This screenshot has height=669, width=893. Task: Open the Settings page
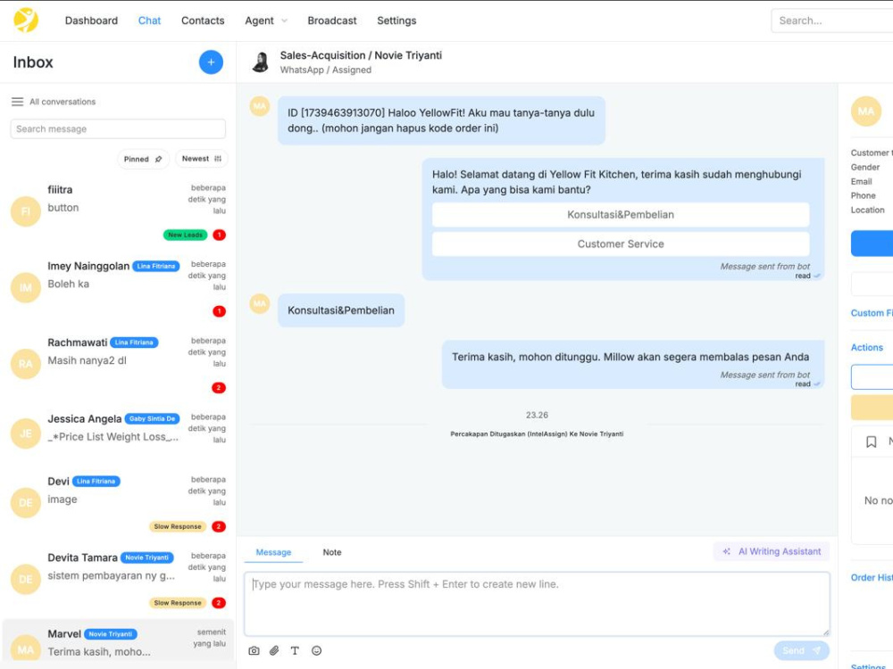(x=396, y=21)
